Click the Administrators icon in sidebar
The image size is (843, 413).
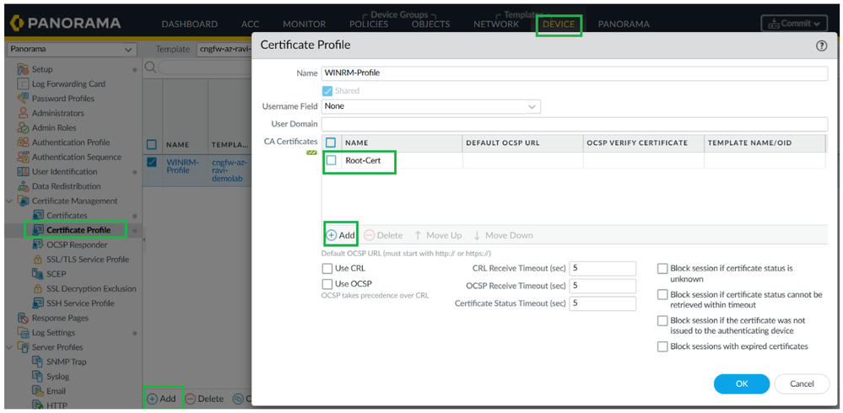(23, 113)
